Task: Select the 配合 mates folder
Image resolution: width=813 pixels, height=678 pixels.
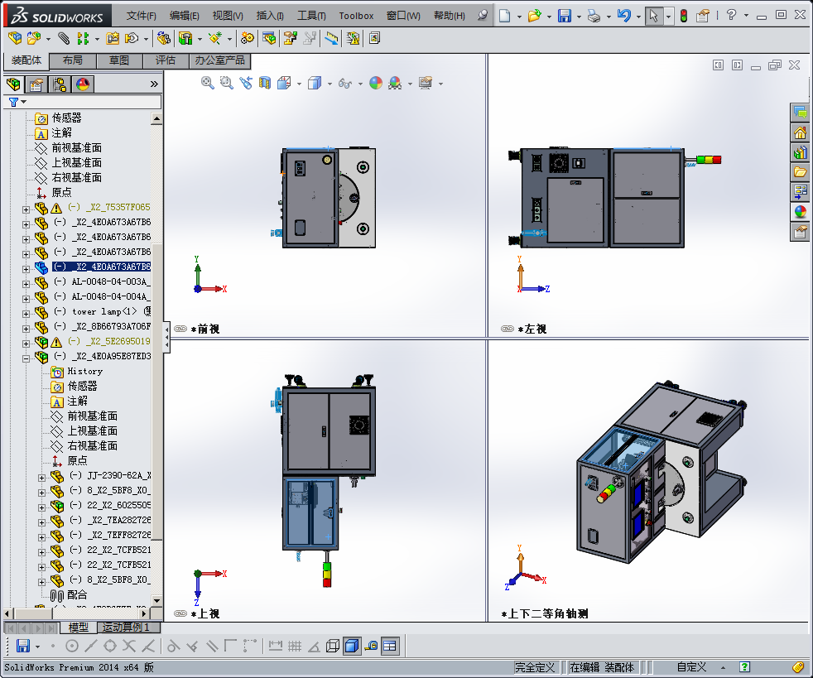Action: click(77, 594)
